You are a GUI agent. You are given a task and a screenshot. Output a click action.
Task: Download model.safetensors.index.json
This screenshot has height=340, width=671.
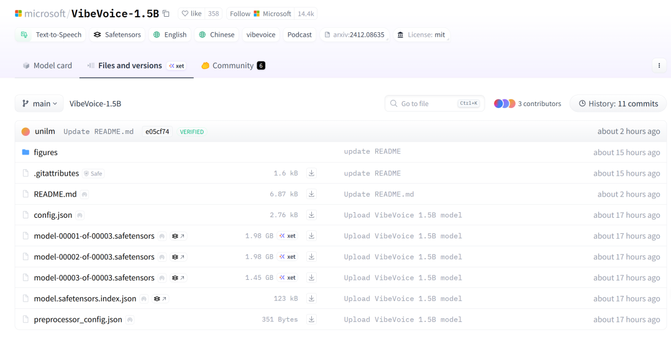(x=311, y=298)
